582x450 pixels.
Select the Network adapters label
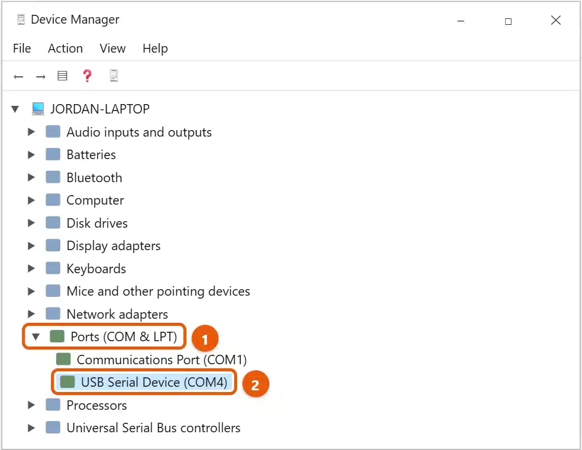(x=117, y=314)
